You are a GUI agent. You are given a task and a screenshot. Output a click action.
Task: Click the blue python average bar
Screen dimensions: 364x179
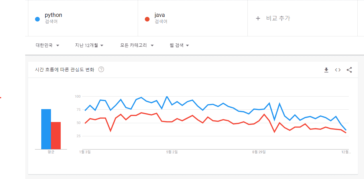click(x=46, y=129)
